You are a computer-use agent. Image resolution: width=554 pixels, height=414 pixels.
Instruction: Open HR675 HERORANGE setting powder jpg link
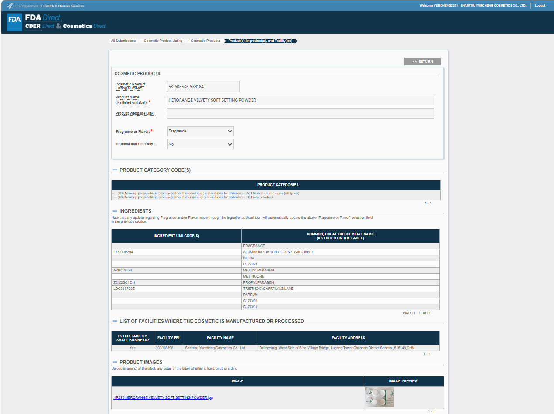pos(163,397)
